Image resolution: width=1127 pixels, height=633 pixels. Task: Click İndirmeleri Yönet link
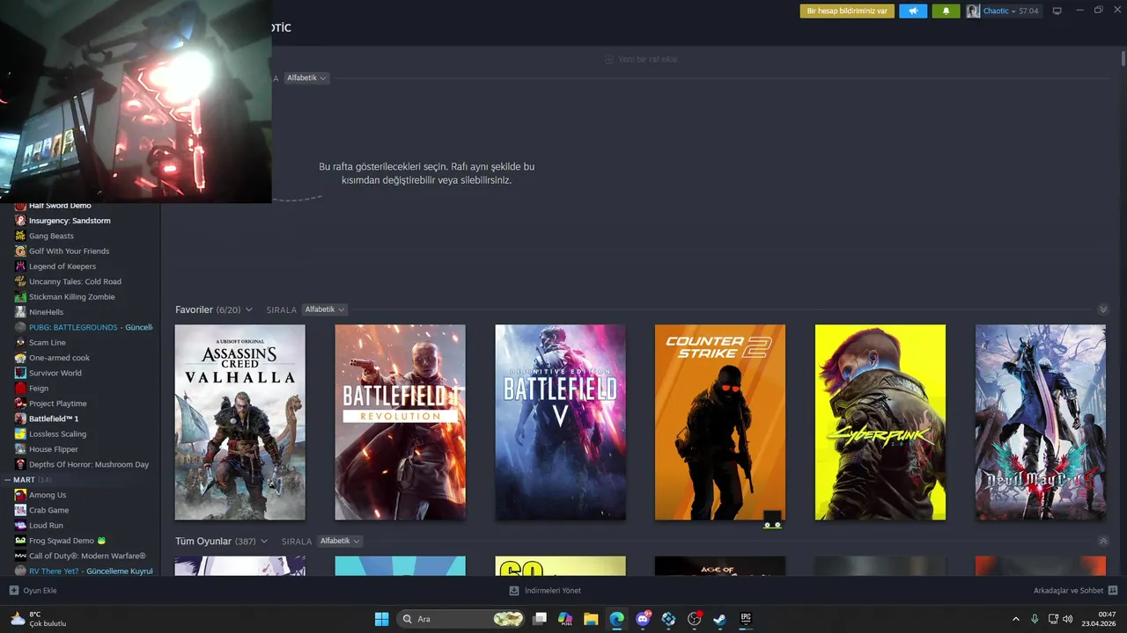coord(545,591)
